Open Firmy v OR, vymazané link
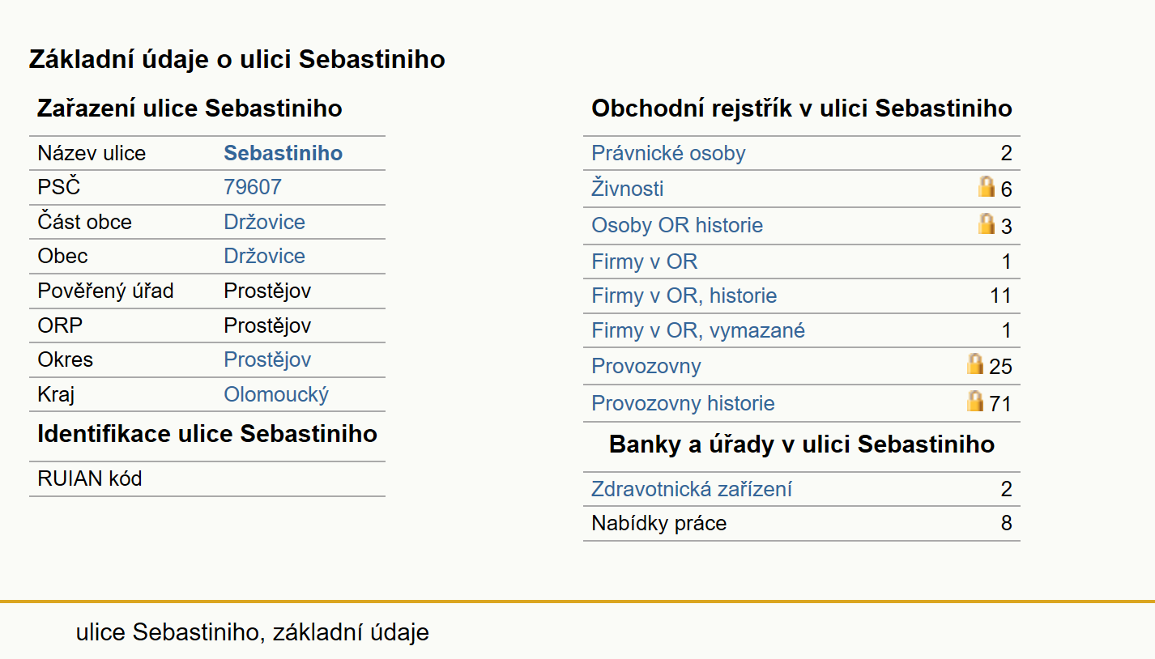 pos(698,330)
